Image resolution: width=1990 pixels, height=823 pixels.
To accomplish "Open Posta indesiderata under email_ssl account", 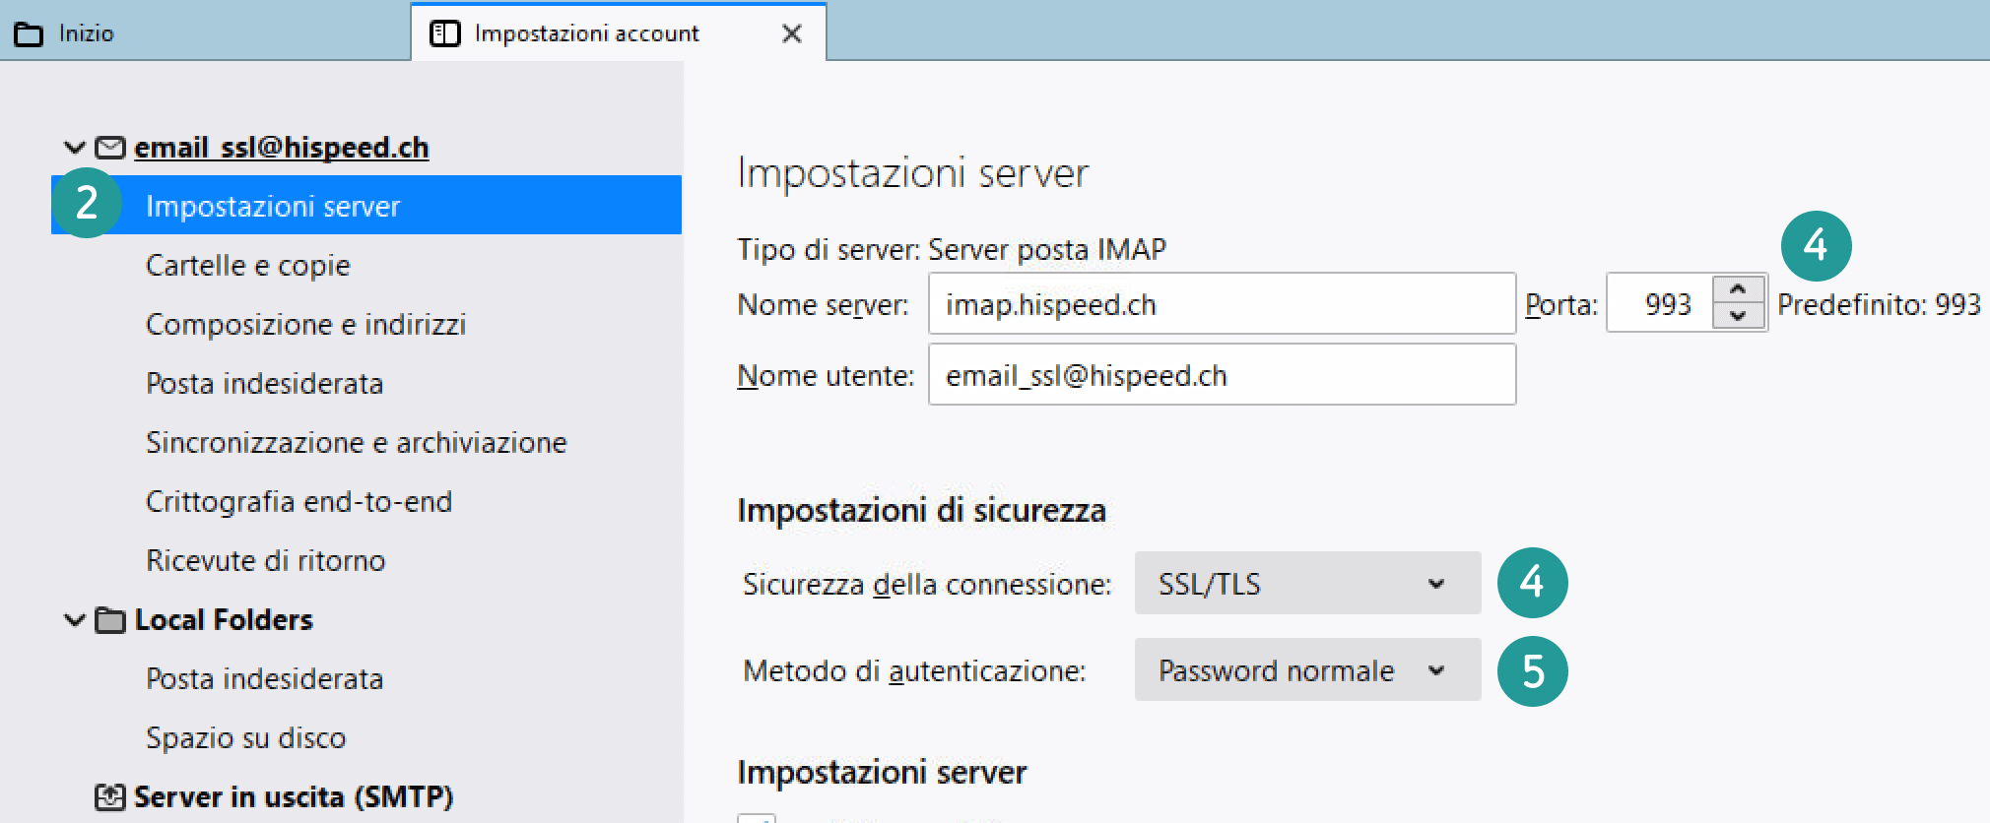I will (x=264, y=383).
